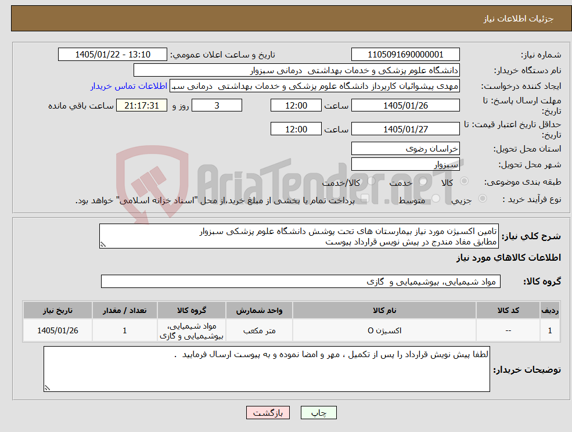
Task: Click the goods group cell in table row
Action: click(x=192, y=330)
